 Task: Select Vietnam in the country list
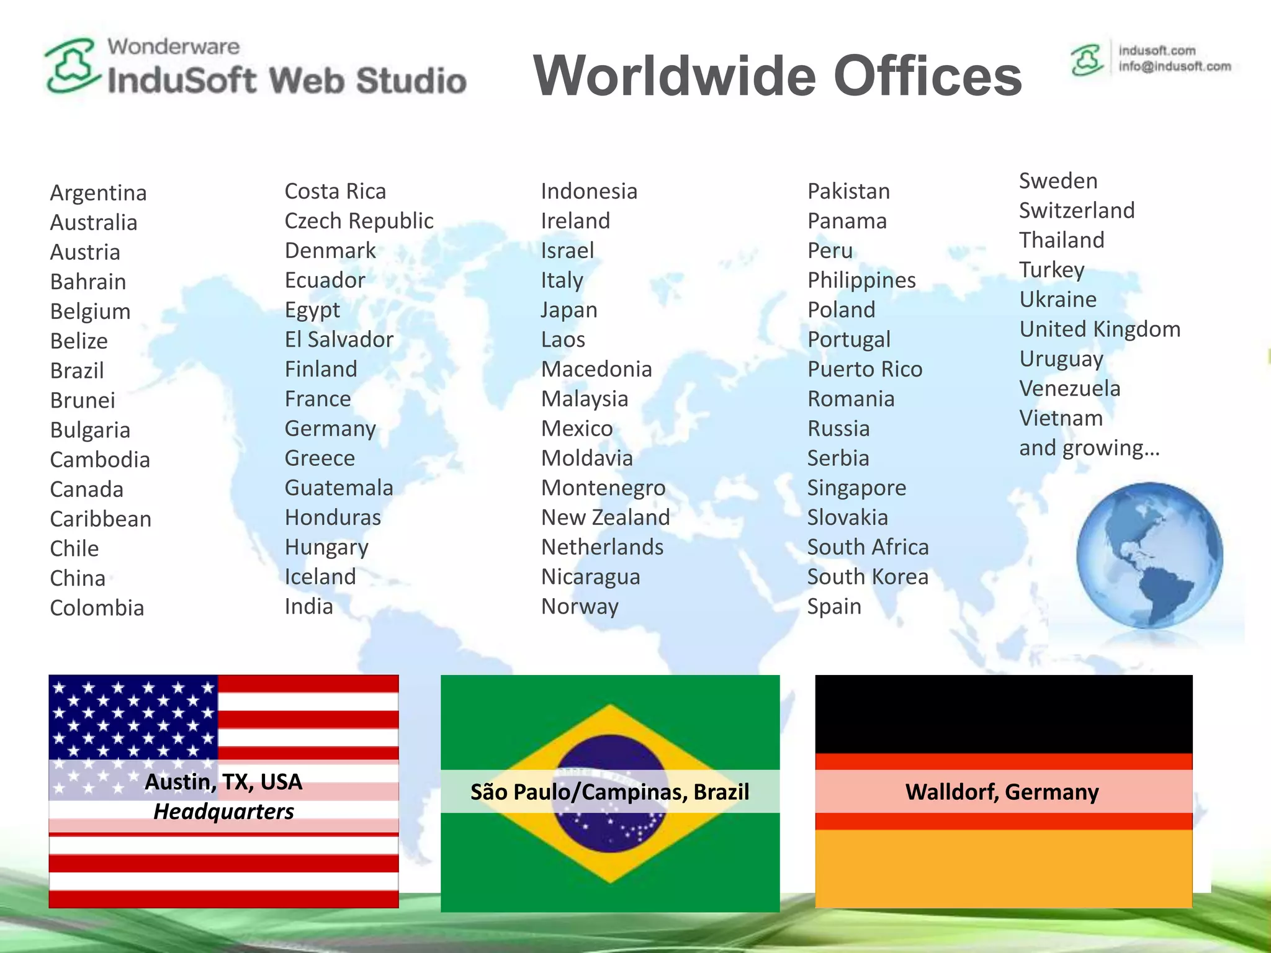pos(1061,418)
